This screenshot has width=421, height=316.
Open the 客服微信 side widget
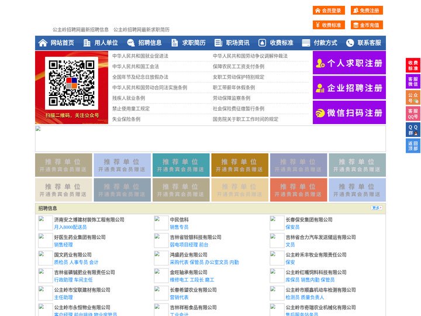point(413,81)
